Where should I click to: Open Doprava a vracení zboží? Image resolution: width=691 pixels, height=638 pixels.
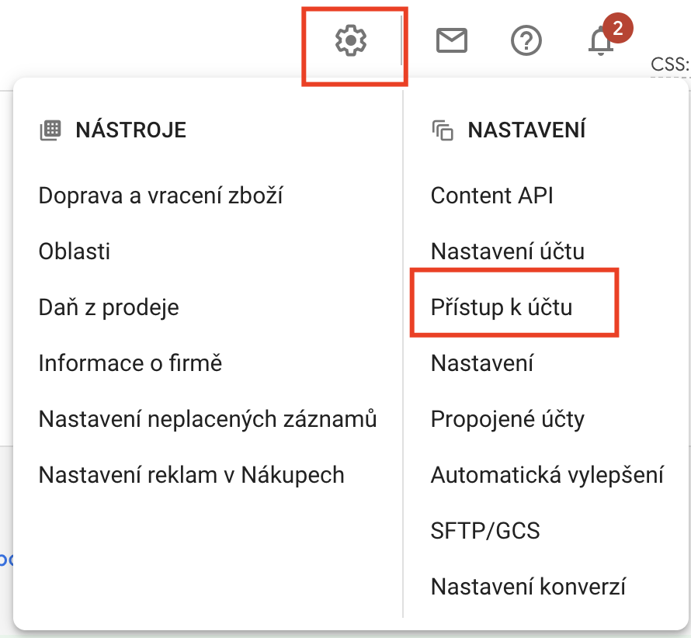tap(161, 196)
